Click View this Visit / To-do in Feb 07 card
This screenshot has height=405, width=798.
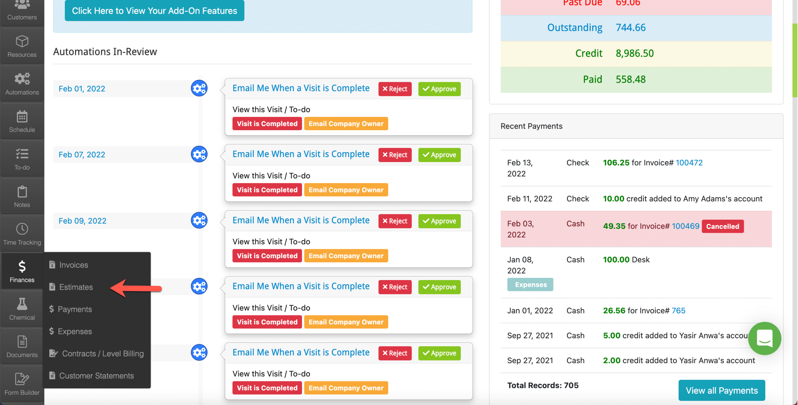pos(271,176)
